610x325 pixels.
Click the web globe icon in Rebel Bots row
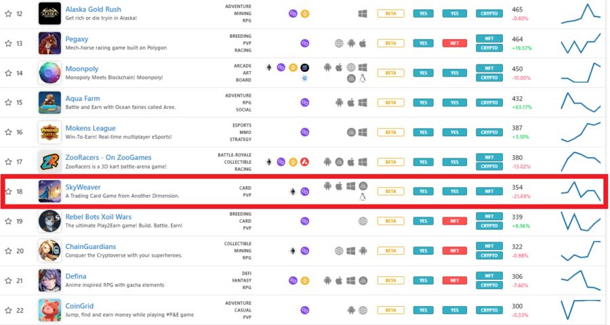[363, 221]
